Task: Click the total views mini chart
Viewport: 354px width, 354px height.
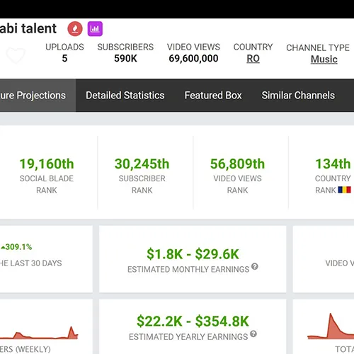Action: click(x=331, y=326)
